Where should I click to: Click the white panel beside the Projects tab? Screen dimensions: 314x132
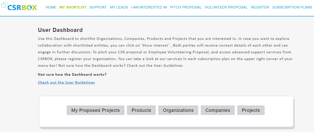click(x=278, y=111)
